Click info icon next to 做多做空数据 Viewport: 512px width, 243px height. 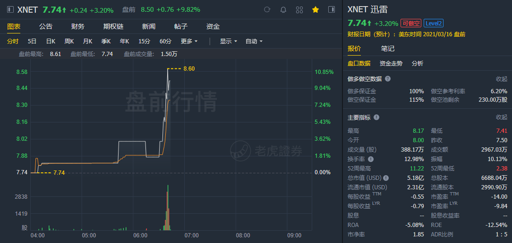coord(388,79)
